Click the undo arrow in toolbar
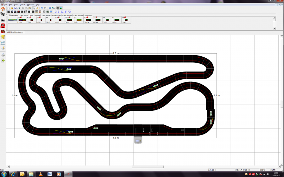 [42, 8]
